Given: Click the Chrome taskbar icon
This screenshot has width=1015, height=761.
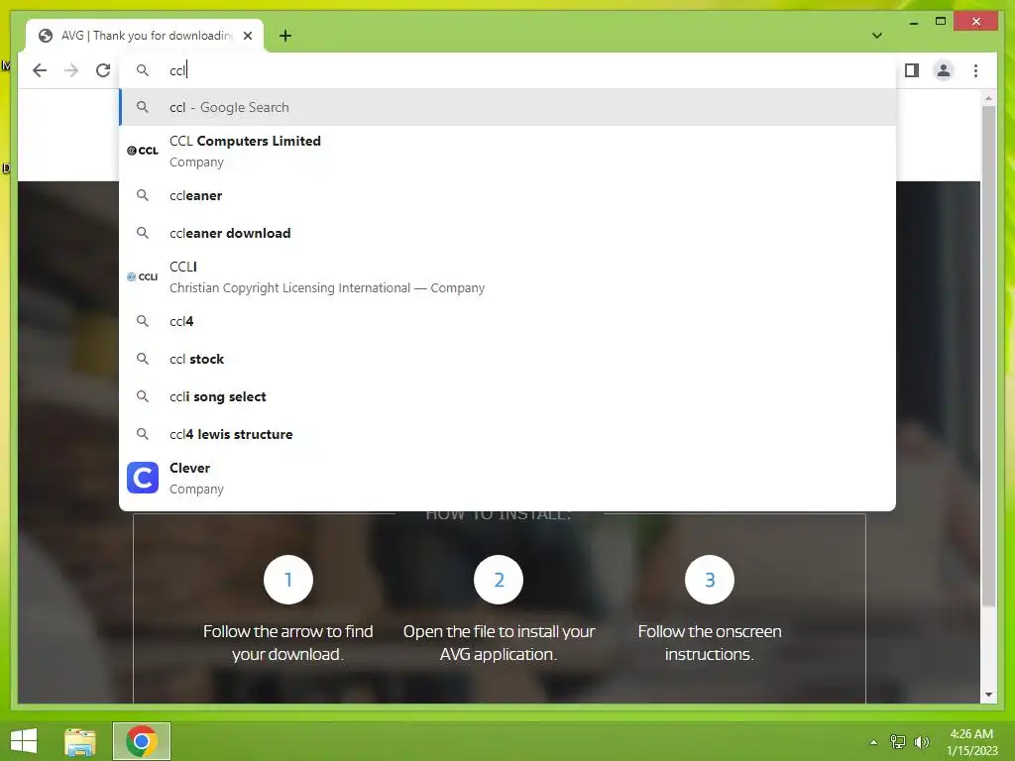Looking at the screenshot, I should pos(142,741).
